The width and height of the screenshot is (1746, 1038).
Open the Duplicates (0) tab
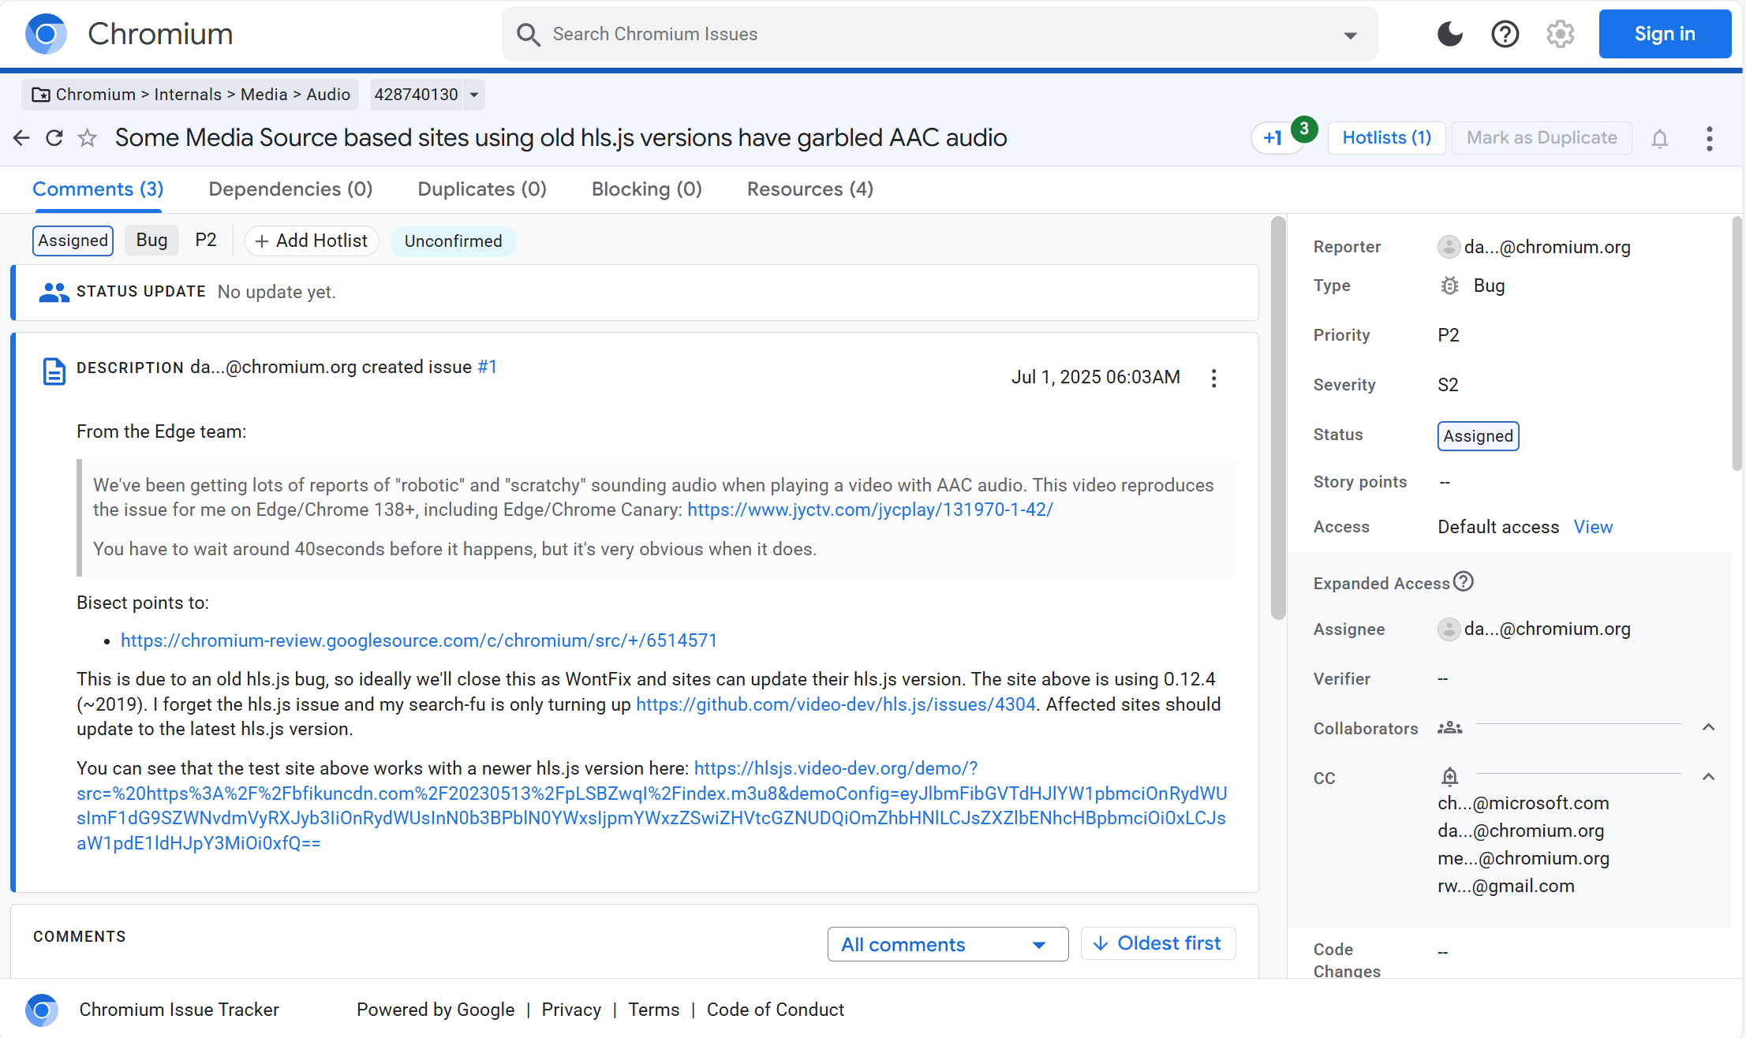[x=481, y=189]
